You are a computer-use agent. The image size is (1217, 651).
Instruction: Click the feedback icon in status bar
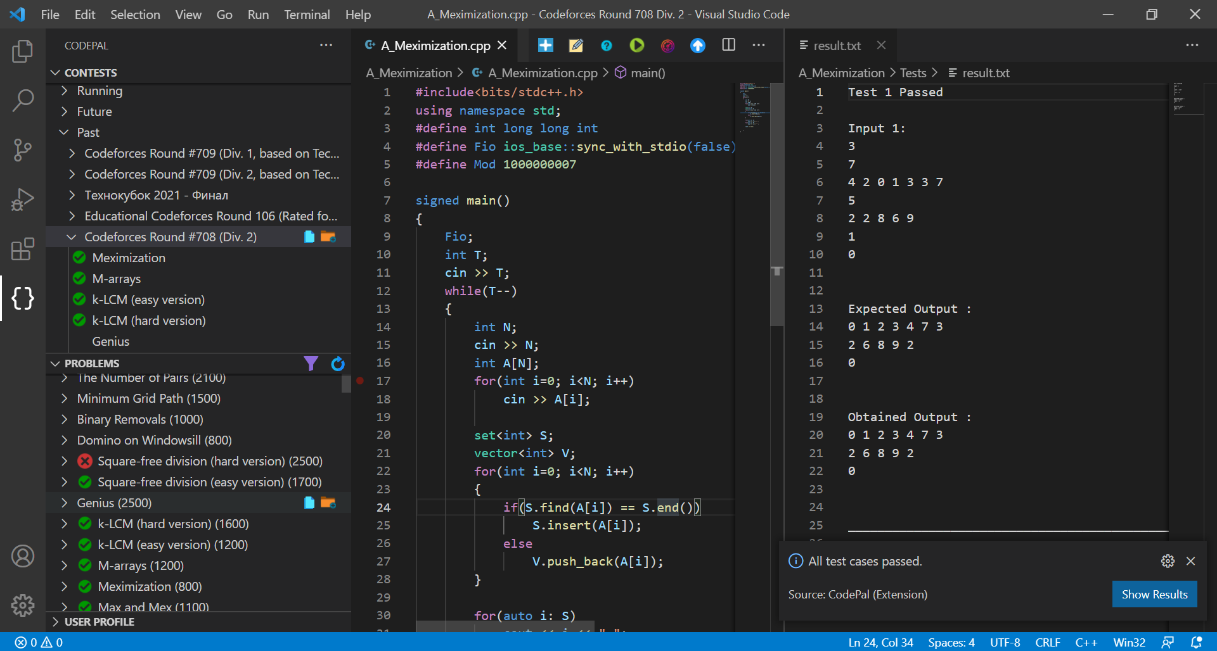1168,642
